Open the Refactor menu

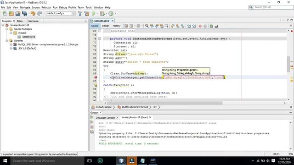pyautogui.click(x=46, y=7)
